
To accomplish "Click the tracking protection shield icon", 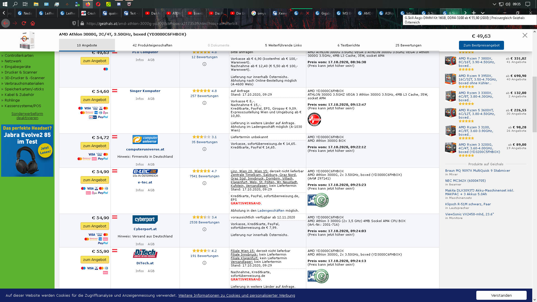I will pyautogui.click(x=74, y=23).
